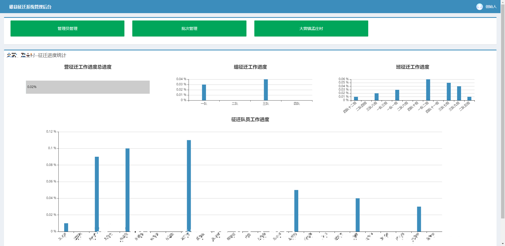Screen dimensions: 505x246
Task: Click the 三队九组 bar in class chart
Action: [459, 93]
